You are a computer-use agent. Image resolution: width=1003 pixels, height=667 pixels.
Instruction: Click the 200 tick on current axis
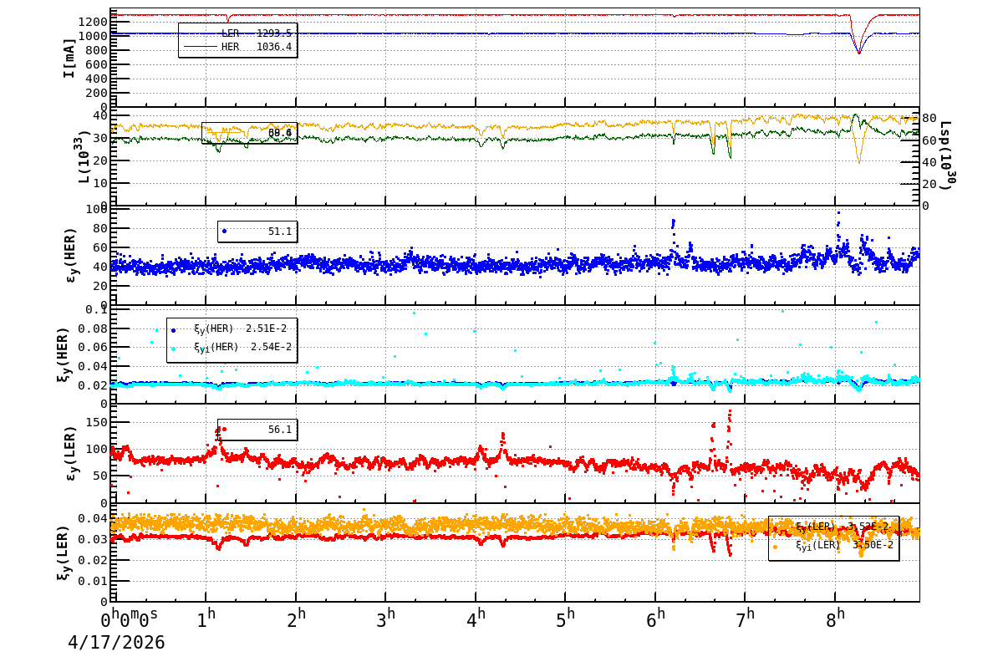pyautogui.click(x=95, y=93)
